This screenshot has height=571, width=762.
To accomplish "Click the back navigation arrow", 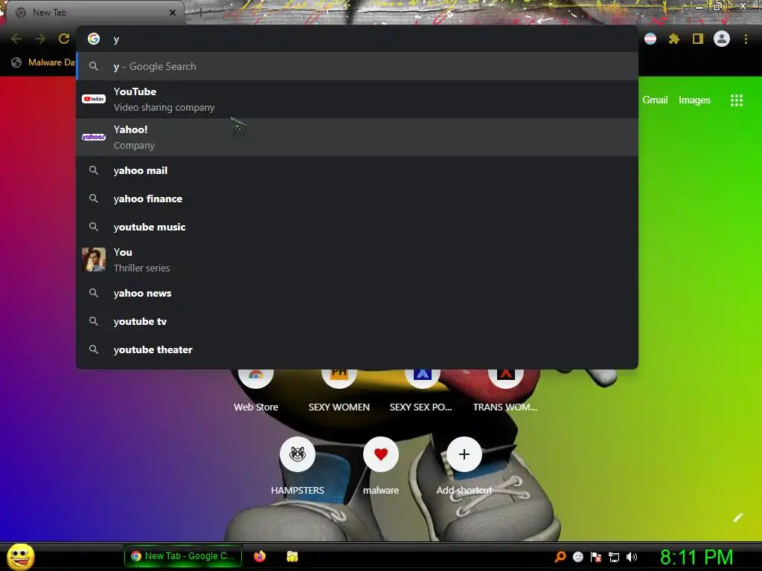I will 16,39.
